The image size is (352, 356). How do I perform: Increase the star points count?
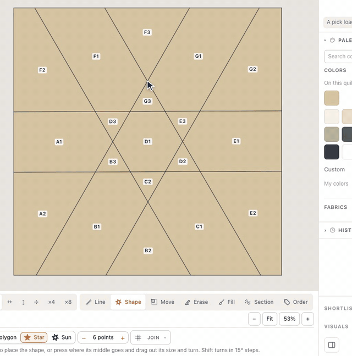[x=123, y=338]
